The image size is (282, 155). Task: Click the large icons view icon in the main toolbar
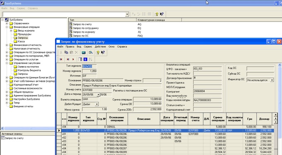(134, 14)
